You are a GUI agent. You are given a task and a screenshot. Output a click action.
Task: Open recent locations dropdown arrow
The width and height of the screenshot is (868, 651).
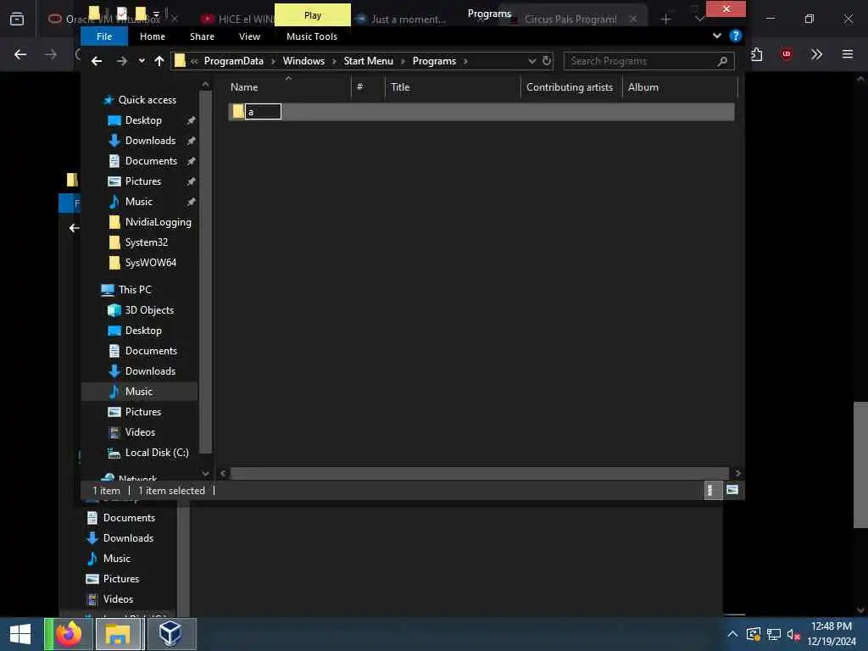pos(142,61)
